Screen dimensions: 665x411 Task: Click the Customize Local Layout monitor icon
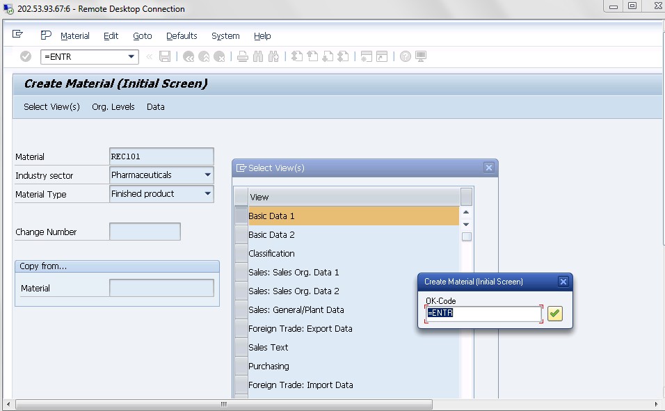419,56
